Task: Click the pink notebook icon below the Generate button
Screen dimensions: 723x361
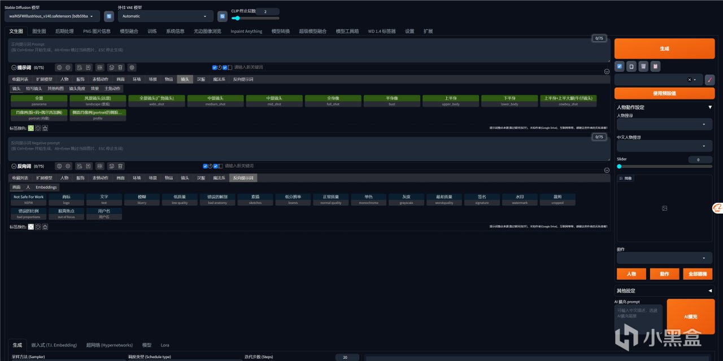Action: point(655,67)
